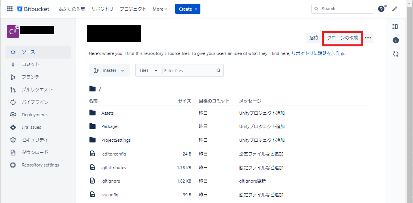The height and width of the screenshot is (203, 413).
Task: Click the .vsconfig file icon
Action: tap(92, 195)
